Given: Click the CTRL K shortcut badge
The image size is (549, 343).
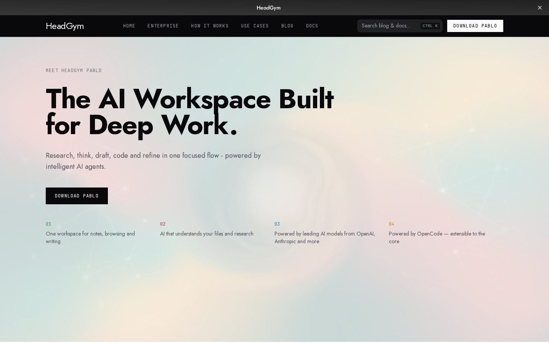Looking at the screenshot, I should tap(430, 26).
